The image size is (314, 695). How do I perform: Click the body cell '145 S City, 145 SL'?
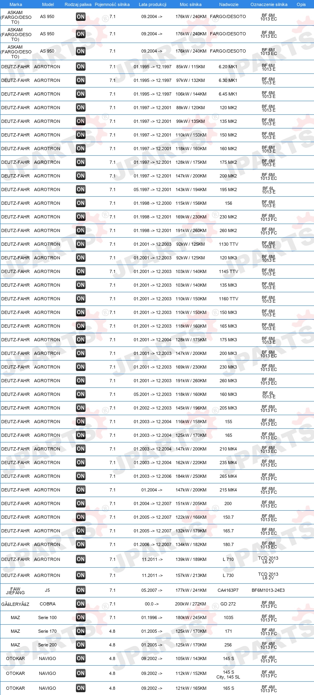pyautogui.click(x=228, y=675)
